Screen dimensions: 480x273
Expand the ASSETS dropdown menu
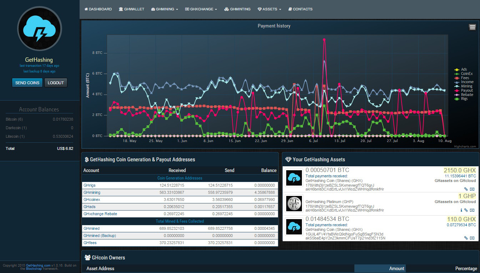(x=269, y=9)
